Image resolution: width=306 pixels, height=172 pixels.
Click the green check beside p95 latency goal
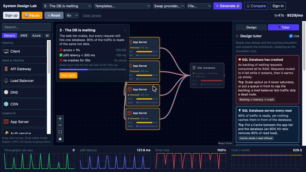click(61, 55)
